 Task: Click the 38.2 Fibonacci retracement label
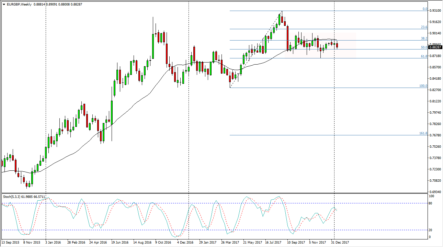(x=424, y=38)
